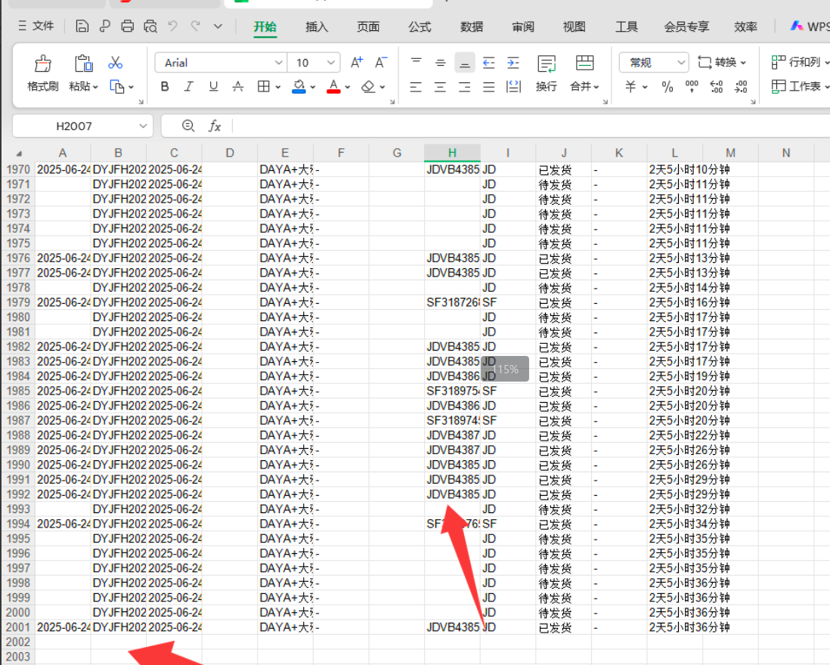830x665 pixels.
Task: Apply justify alignment
Action: click(488, 86)
